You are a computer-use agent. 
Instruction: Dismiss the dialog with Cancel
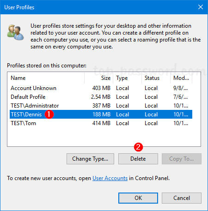[182, 198]
